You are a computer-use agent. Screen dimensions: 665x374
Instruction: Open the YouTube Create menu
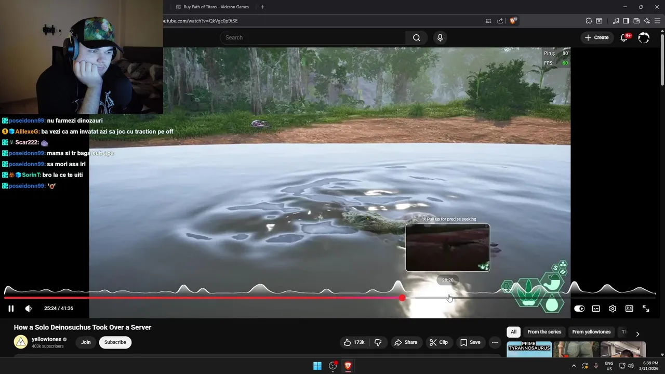coord(596,37)
